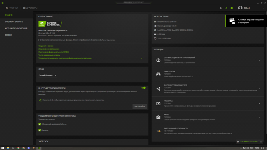The height and width of the screenshot is (150, 267).
Task: Open the Лицензионное соглашение link
Action: pyautogui.click(x=49, y=49)
